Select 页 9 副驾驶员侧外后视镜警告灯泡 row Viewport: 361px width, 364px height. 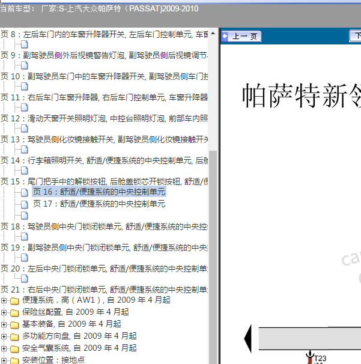coord(104,55)
